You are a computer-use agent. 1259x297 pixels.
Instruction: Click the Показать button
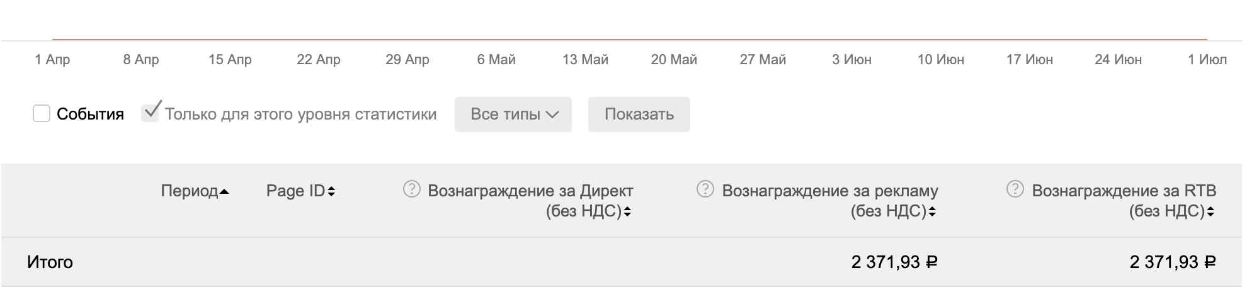pyautogui.click(x=639, y=115)
